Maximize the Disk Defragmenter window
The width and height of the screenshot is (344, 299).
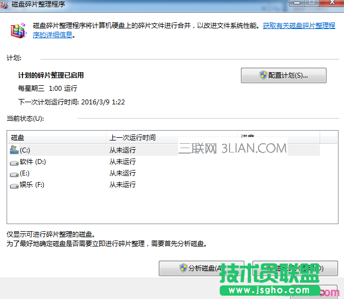click(311, 3)
